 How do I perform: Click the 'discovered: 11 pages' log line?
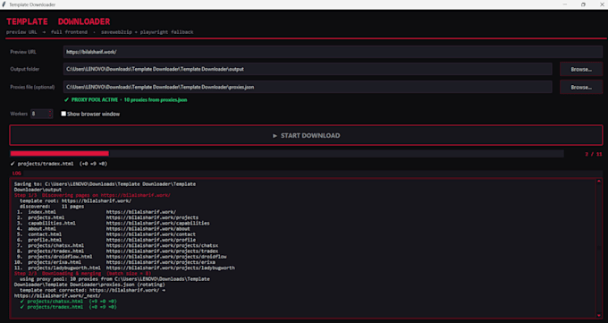52,207
